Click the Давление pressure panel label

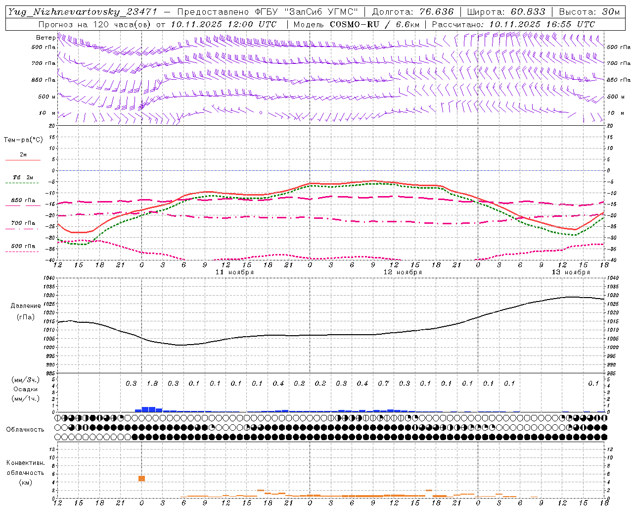26,306
